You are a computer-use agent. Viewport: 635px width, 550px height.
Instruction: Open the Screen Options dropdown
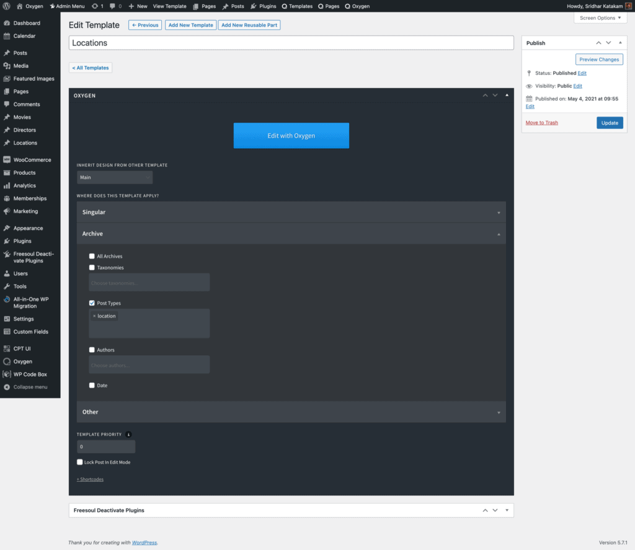[600, 18]
